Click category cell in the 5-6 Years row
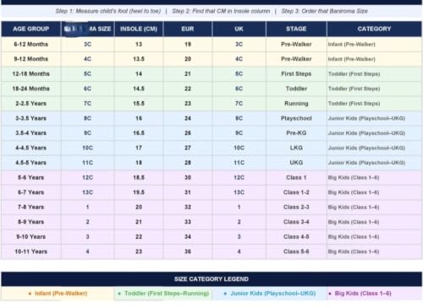 point(374,177)
